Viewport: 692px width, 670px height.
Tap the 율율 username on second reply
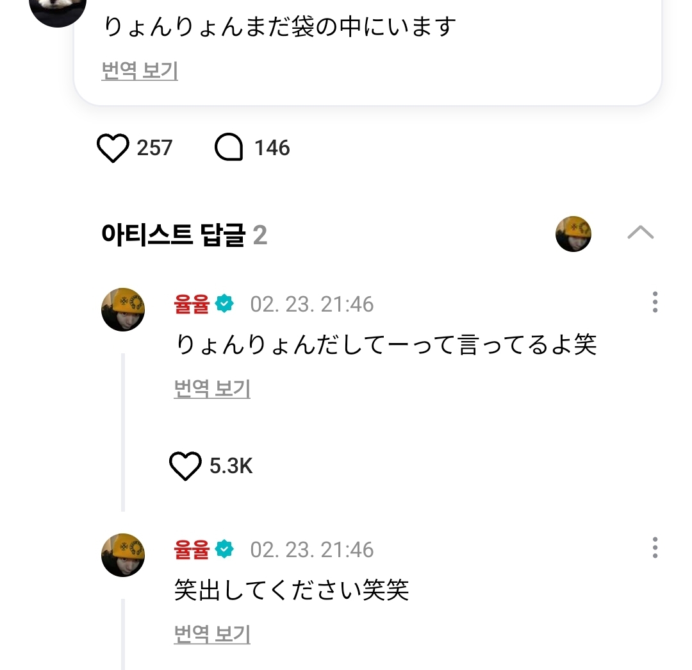point(192,550)
